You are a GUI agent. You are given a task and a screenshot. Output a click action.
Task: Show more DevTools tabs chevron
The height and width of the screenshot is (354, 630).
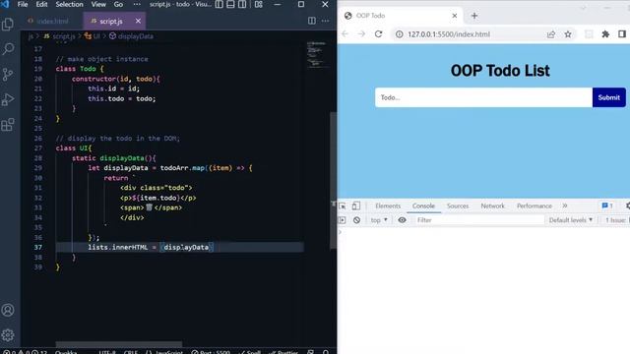coord(565,206)
